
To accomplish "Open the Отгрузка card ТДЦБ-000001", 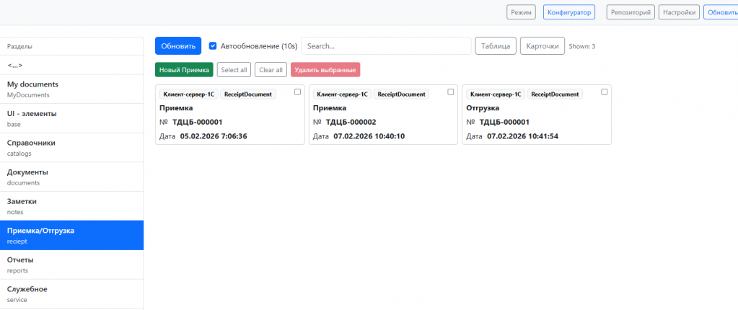I will (x=537, y=115).
